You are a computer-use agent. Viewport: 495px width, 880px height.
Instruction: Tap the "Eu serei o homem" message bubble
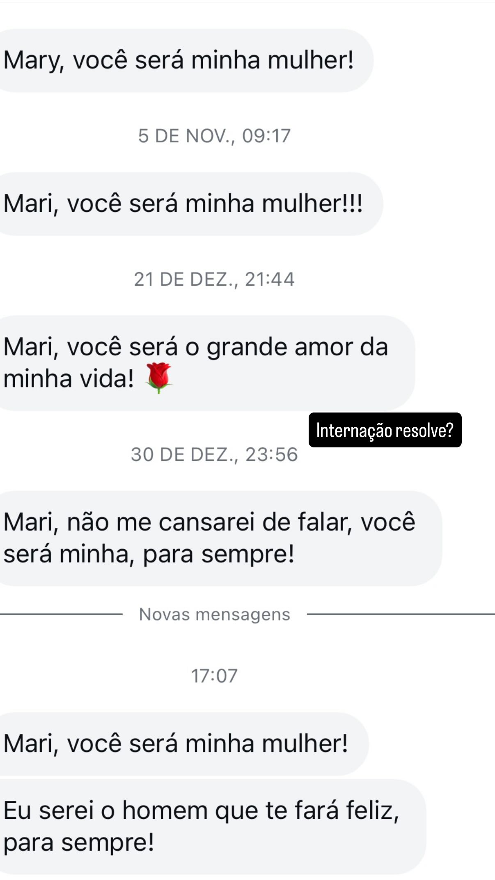point(201,827)
